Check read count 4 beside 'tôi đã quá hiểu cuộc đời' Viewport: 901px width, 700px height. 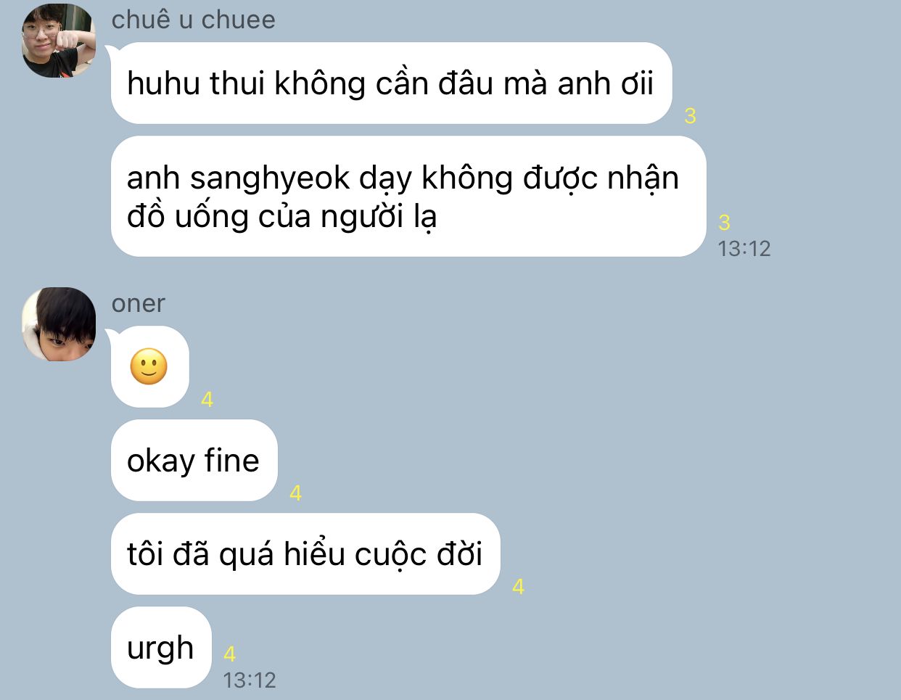518,587
